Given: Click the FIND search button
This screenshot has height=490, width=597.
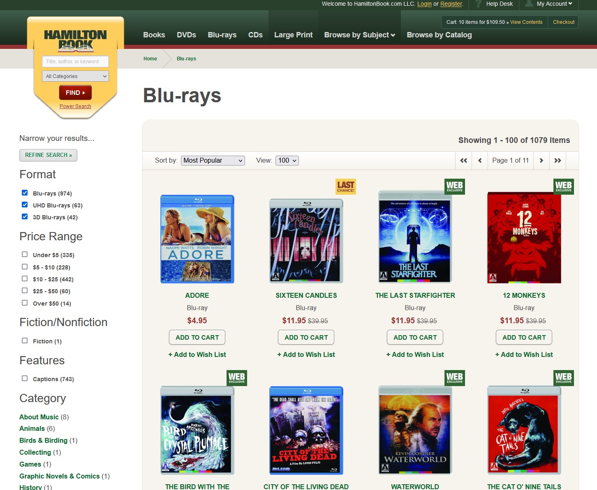Looking at the screenshot, I should click(75, 93).
